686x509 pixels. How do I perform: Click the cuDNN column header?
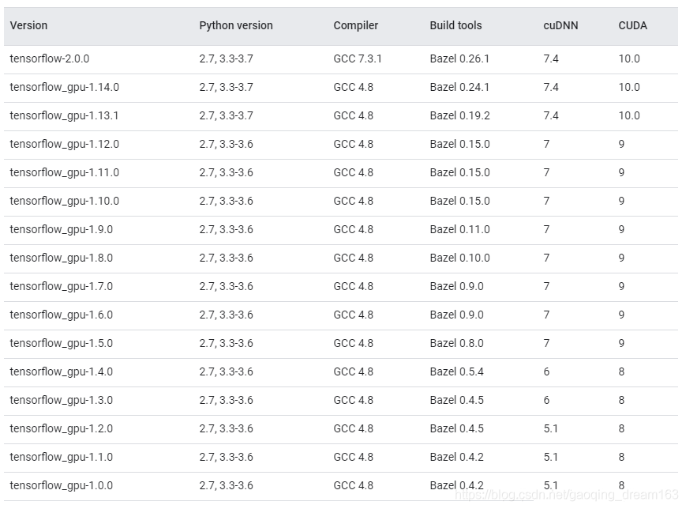pyautogui.click(x=560, y=25)
